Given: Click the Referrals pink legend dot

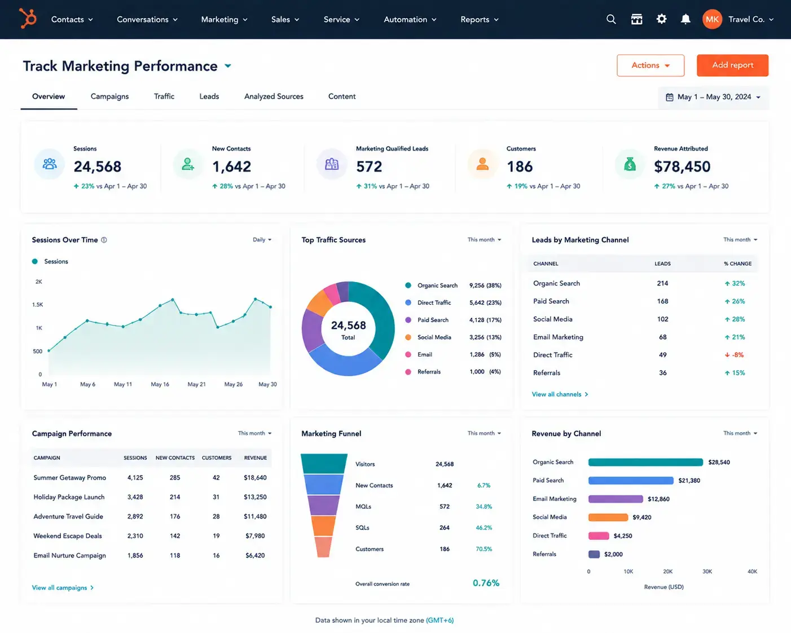Looking at the screenshot, I should click(x=408, y=372).
